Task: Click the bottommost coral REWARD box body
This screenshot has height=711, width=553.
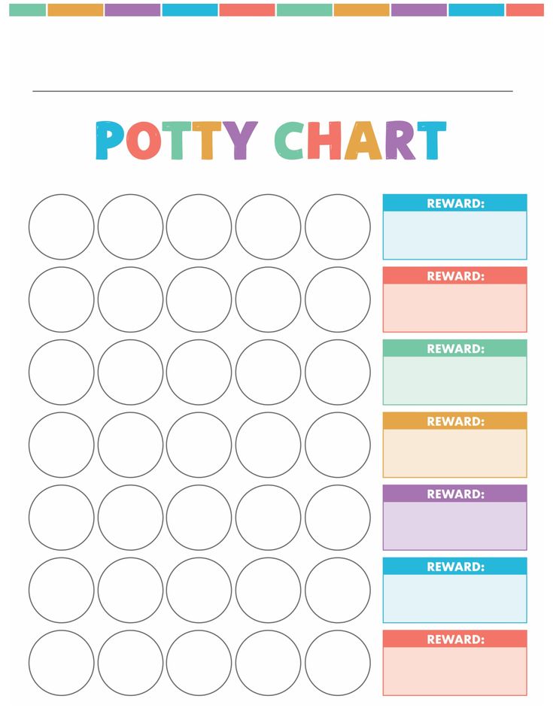Action: 454,670
